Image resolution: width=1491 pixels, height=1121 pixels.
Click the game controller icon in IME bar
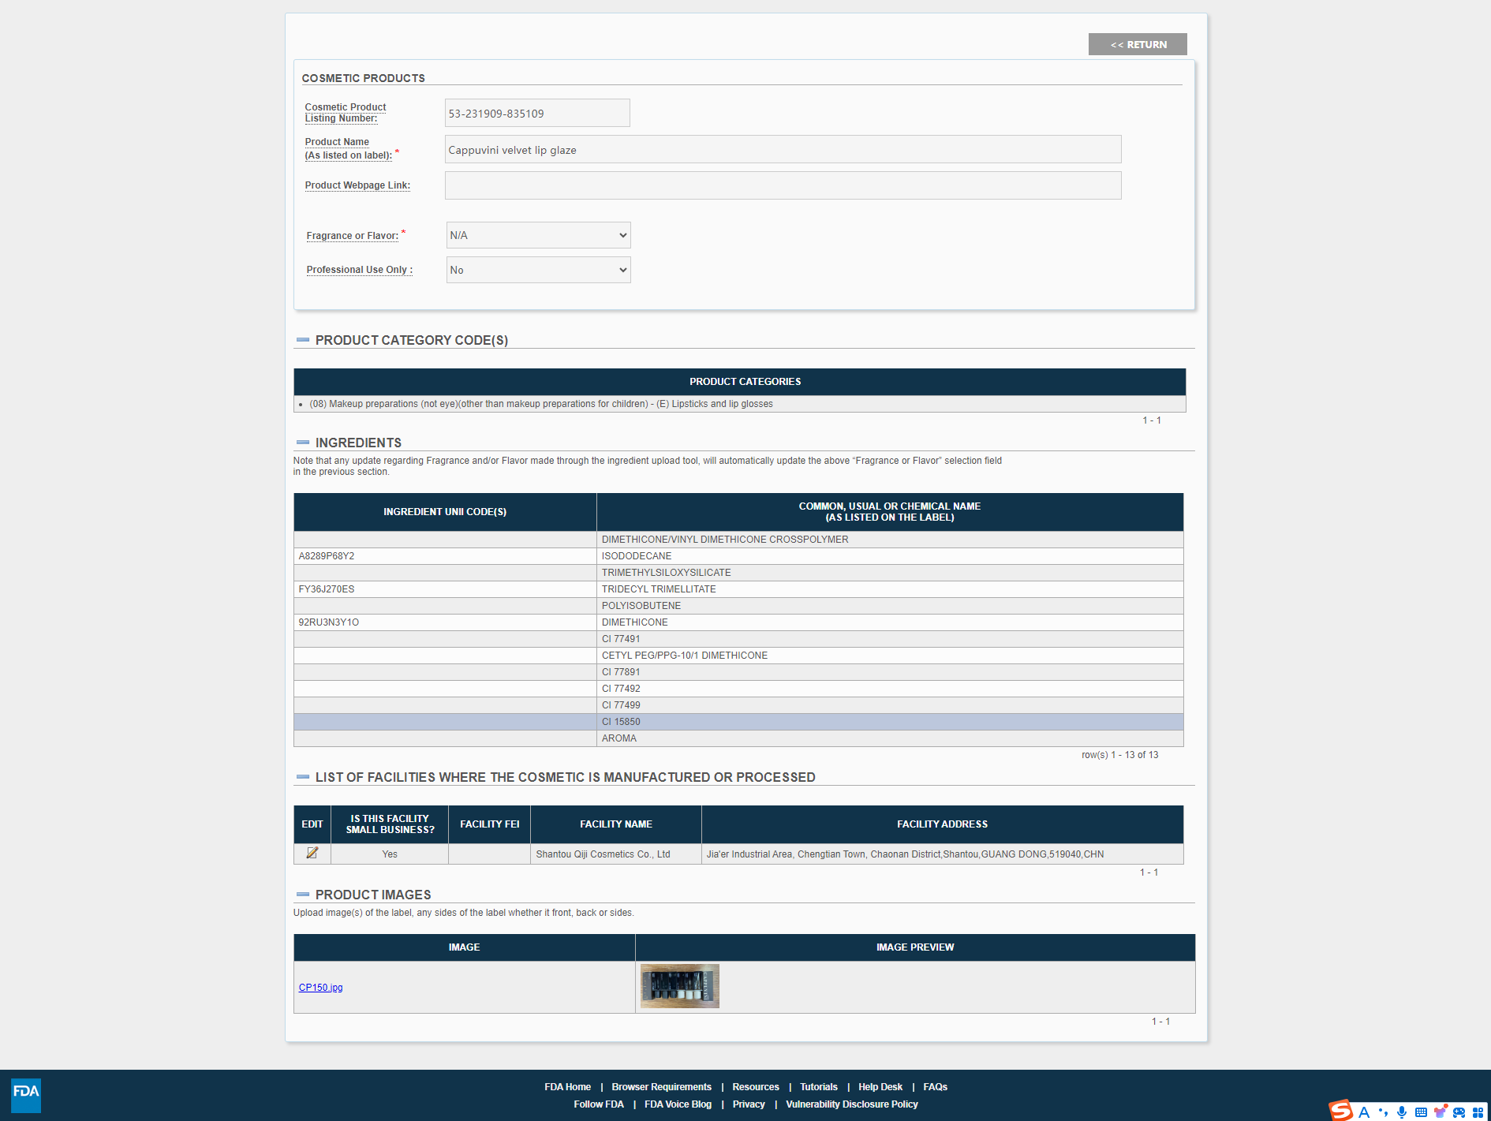point(1459,1112)
